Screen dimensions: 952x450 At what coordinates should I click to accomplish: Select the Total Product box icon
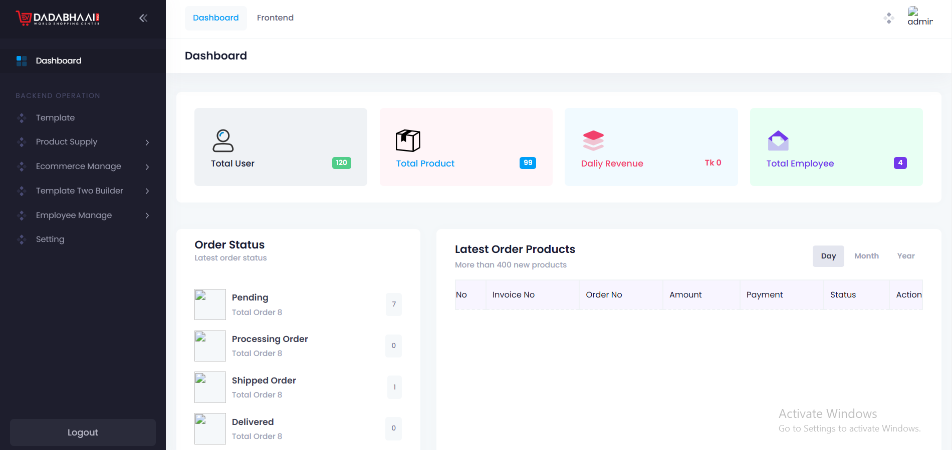(x=408, y=140)
